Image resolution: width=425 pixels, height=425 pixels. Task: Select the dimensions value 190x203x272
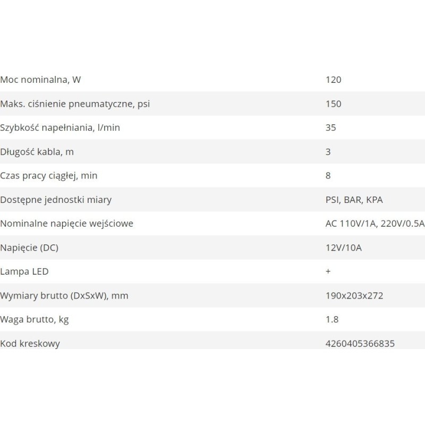coord(354,295)
